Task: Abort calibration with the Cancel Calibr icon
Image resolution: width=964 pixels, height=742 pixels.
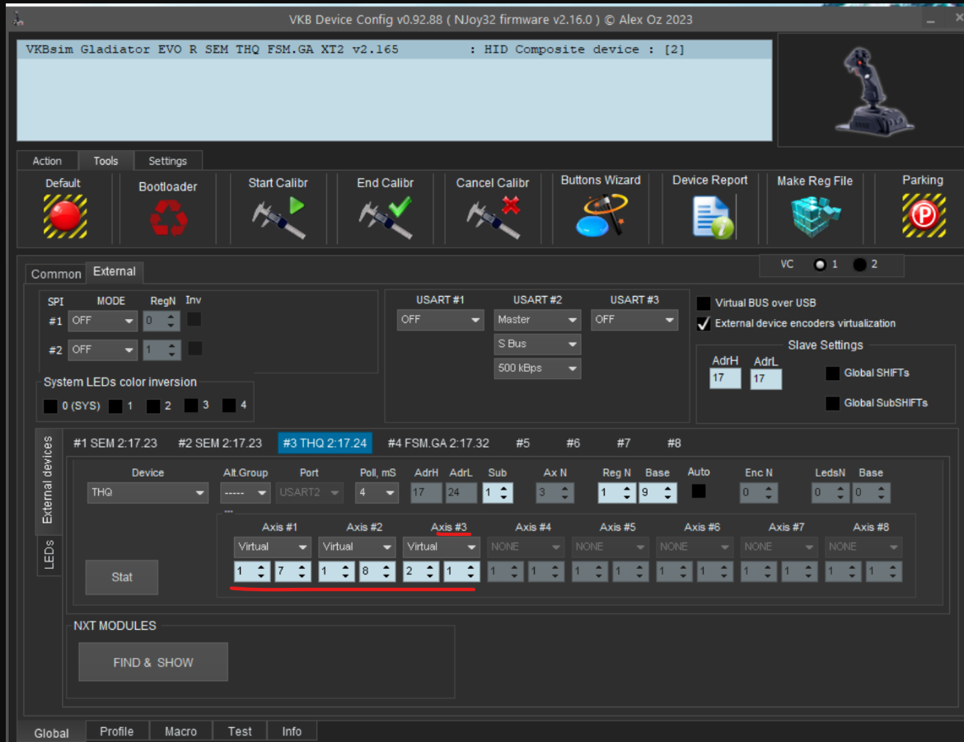Action: [494, 217]
